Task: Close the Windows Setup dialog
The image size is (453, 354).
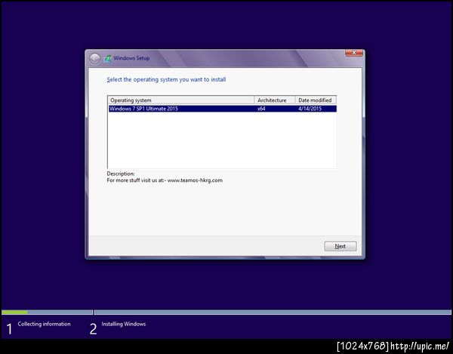Action: coord(354,53)
